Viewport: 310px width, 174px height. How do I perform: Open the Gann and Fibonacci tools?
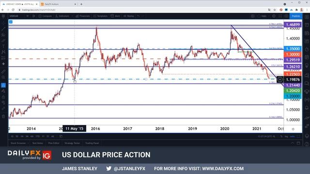pos(3,35)
